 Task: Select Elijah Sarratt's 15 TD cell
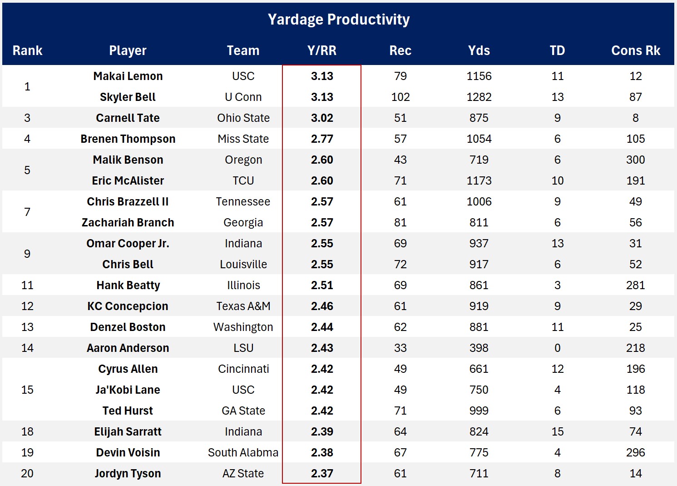pyautogui.click(x=557, y=431)
